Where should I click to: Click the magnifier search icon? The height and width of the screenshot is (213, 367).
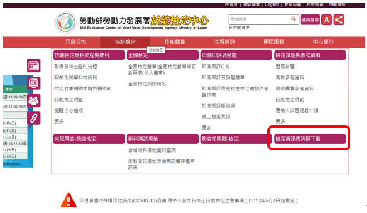tap(293, 19)
